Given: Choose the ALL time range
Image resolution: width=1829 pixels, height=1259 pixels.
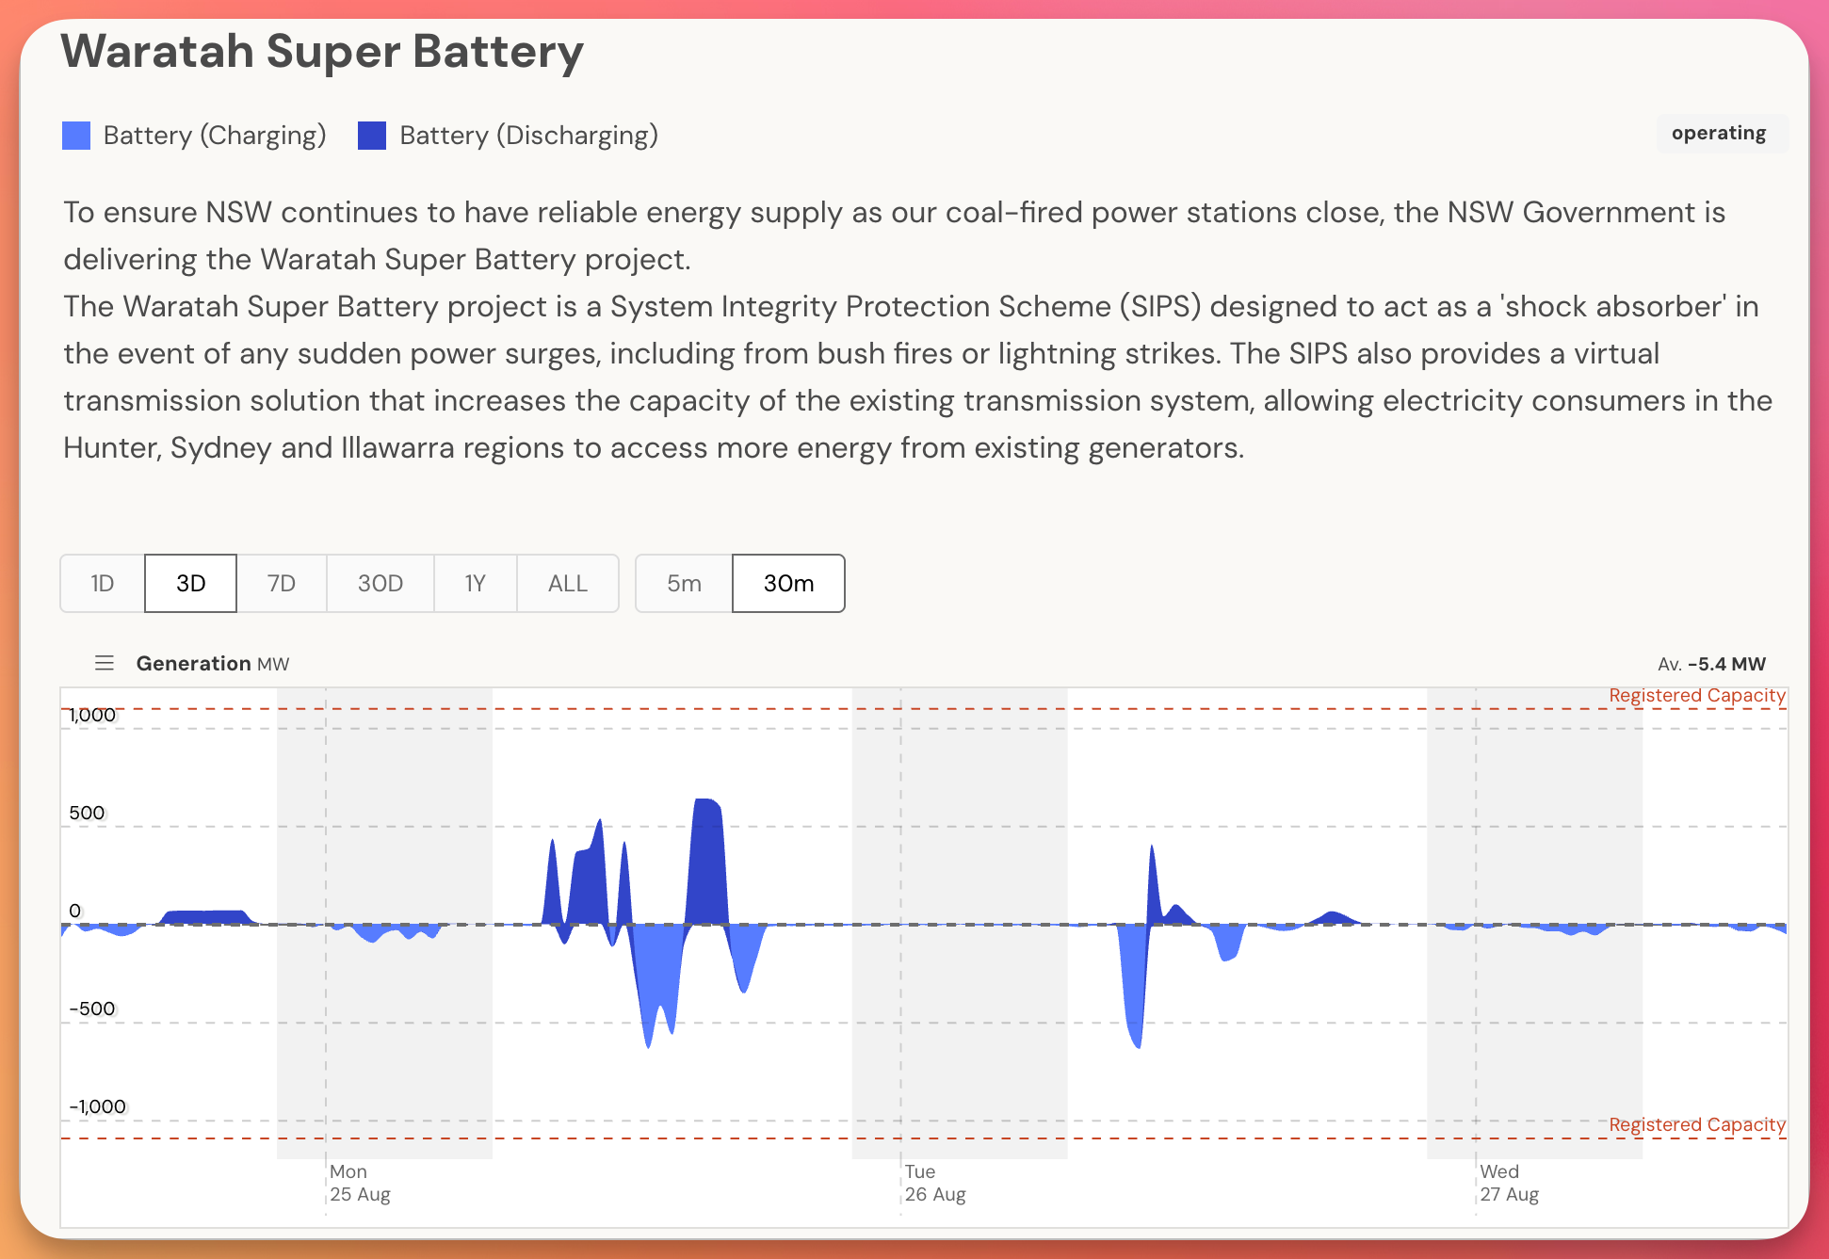Looking at the screenshot, I should (567, 583).
